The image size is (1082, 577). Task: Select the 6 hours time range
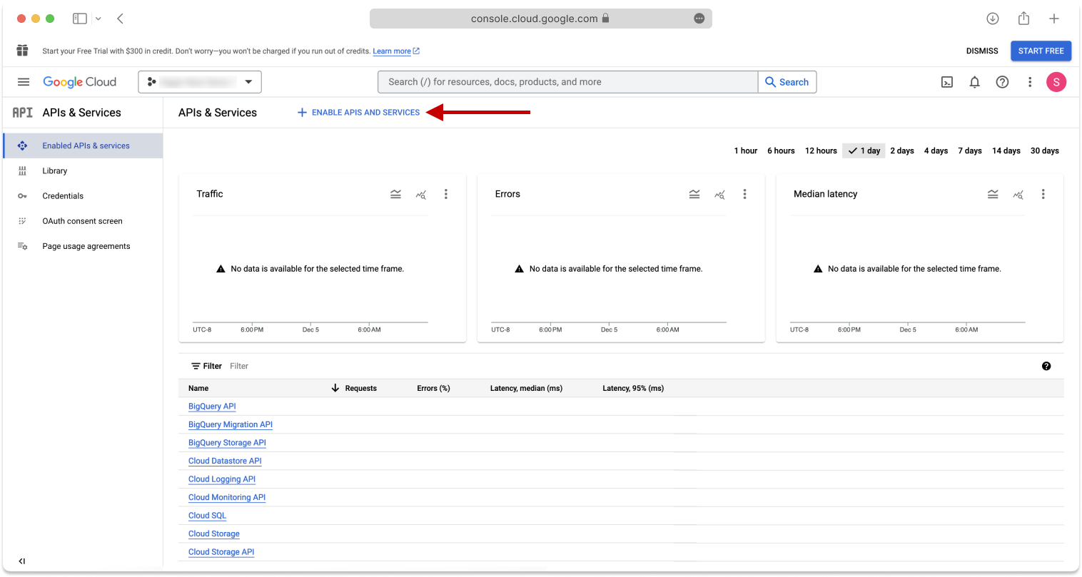pos(780,150)
